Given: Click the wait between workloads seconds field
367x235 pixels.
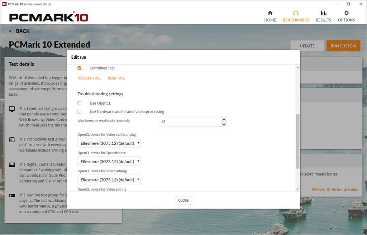Looking at the screenshot, I should point(190,122).
